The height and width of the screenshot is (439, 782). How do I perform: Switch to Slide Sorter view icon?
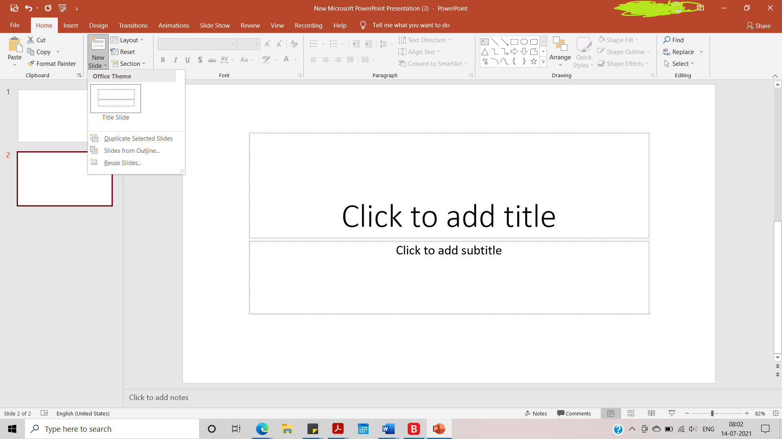point(631,413)
